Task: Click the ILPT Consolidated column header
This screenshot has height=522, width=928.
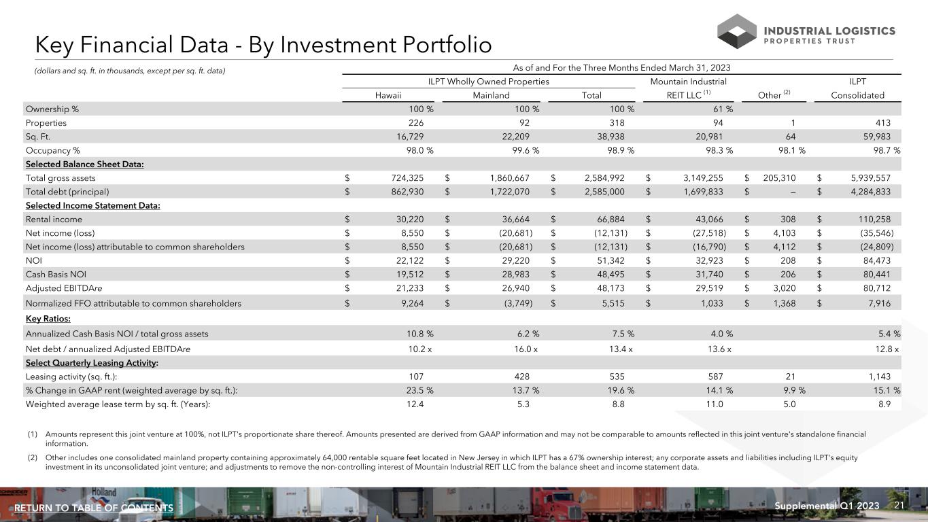Action: [858, 88]
